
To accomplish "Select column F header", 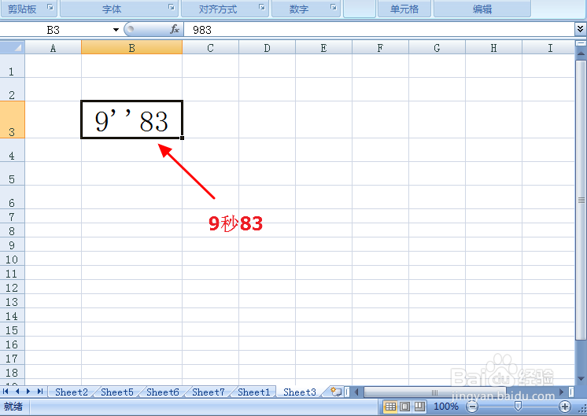I will (380, 48).
